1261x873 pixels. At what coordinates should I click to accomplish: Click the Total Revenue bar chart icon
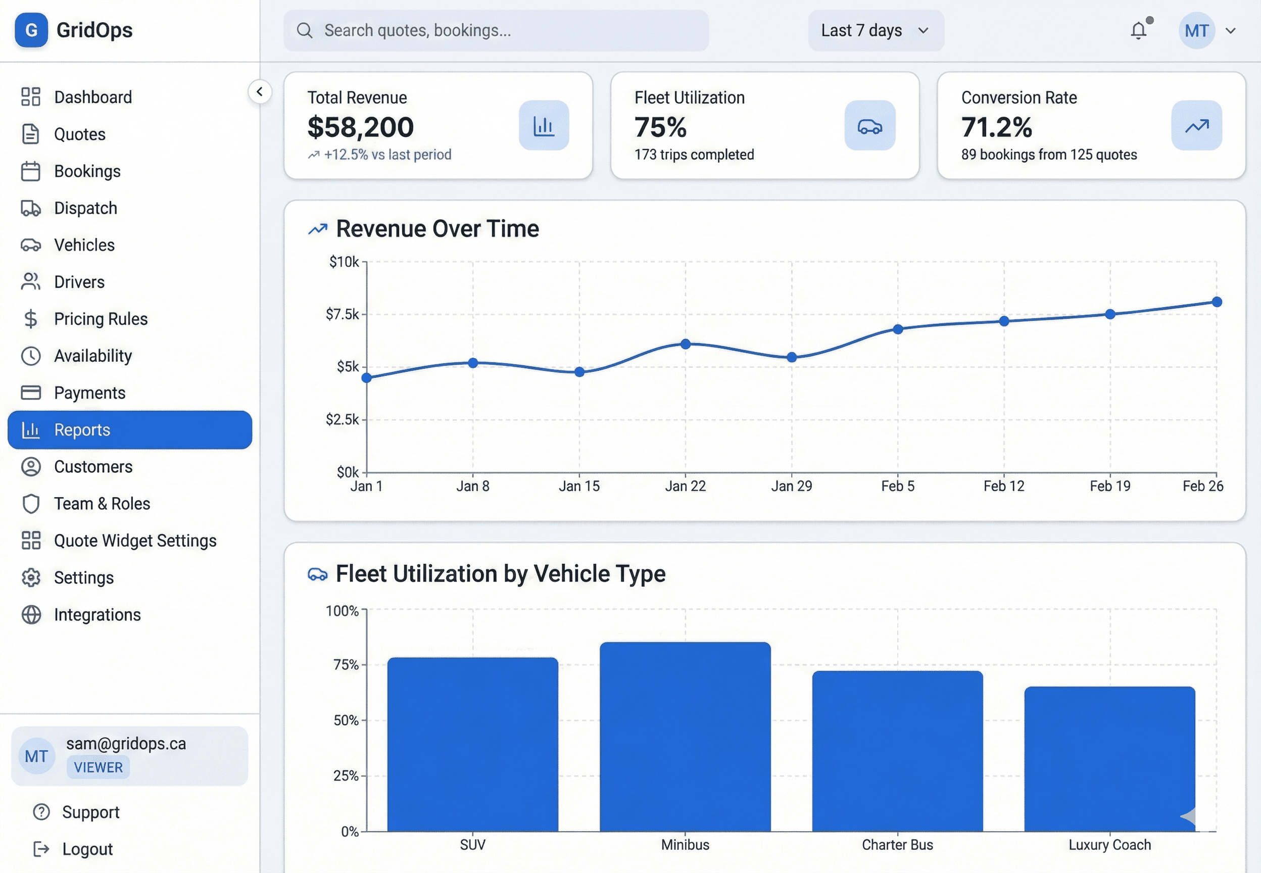(x=544, y=125)
